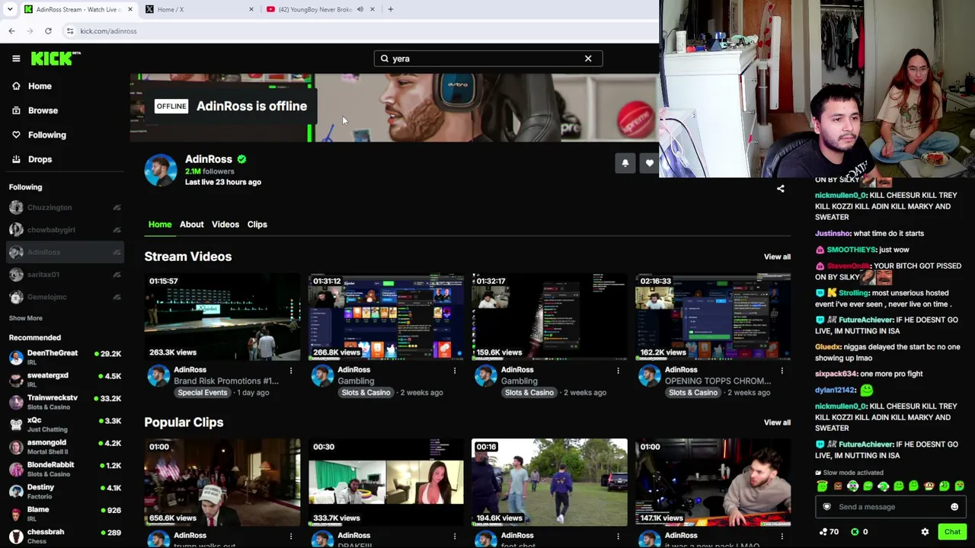This screenshot has height=548, width=975.
Task: Click the address bar showing kick.com/adinross
Action: click(x=358, y=31)
